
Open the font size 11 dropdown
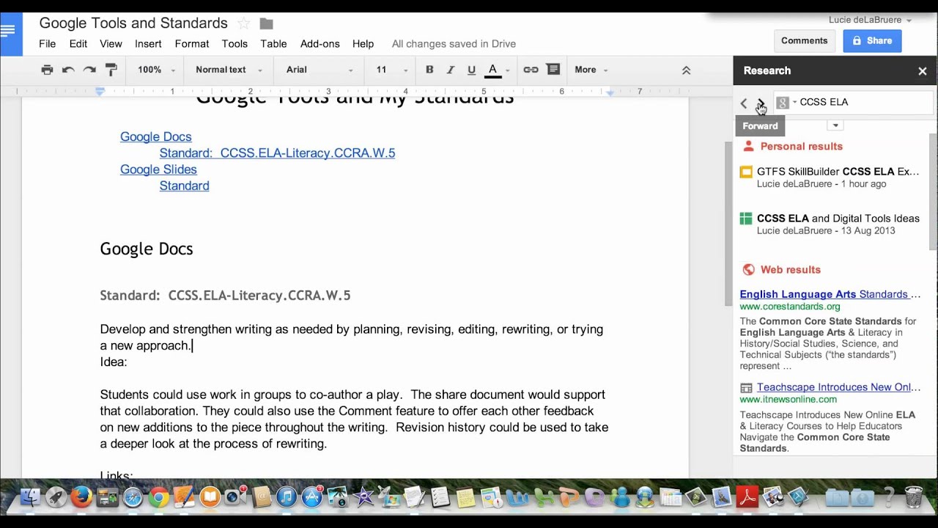coord(392,70)
